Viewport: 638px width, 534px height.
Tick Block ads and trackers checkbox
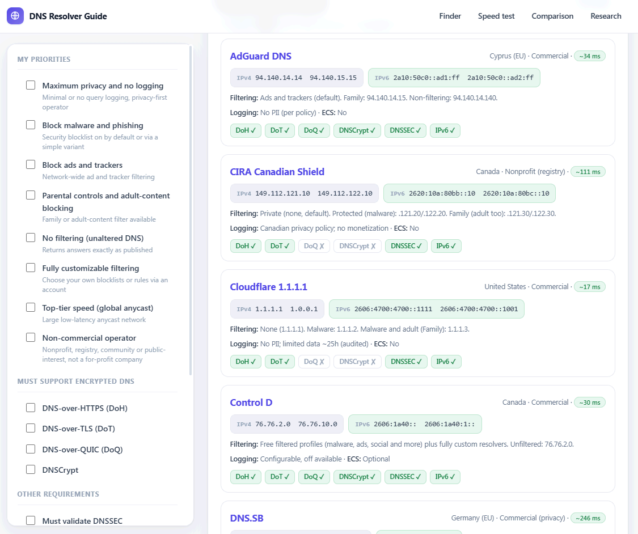tap(31, 164)
